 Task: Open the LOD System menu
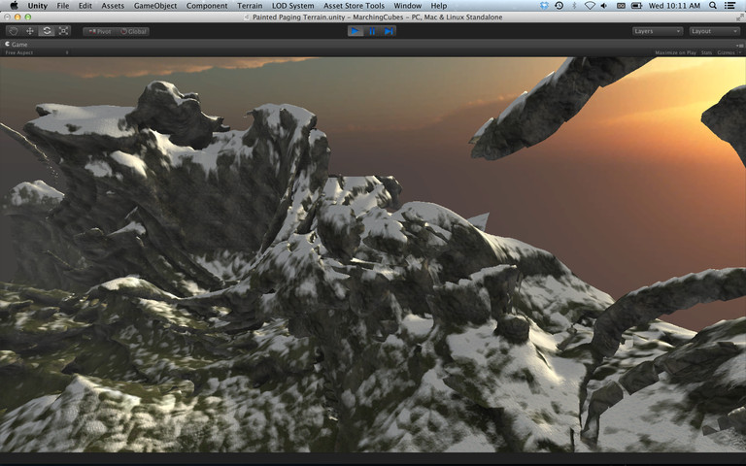pyautogui.click(x=293, y=6)
